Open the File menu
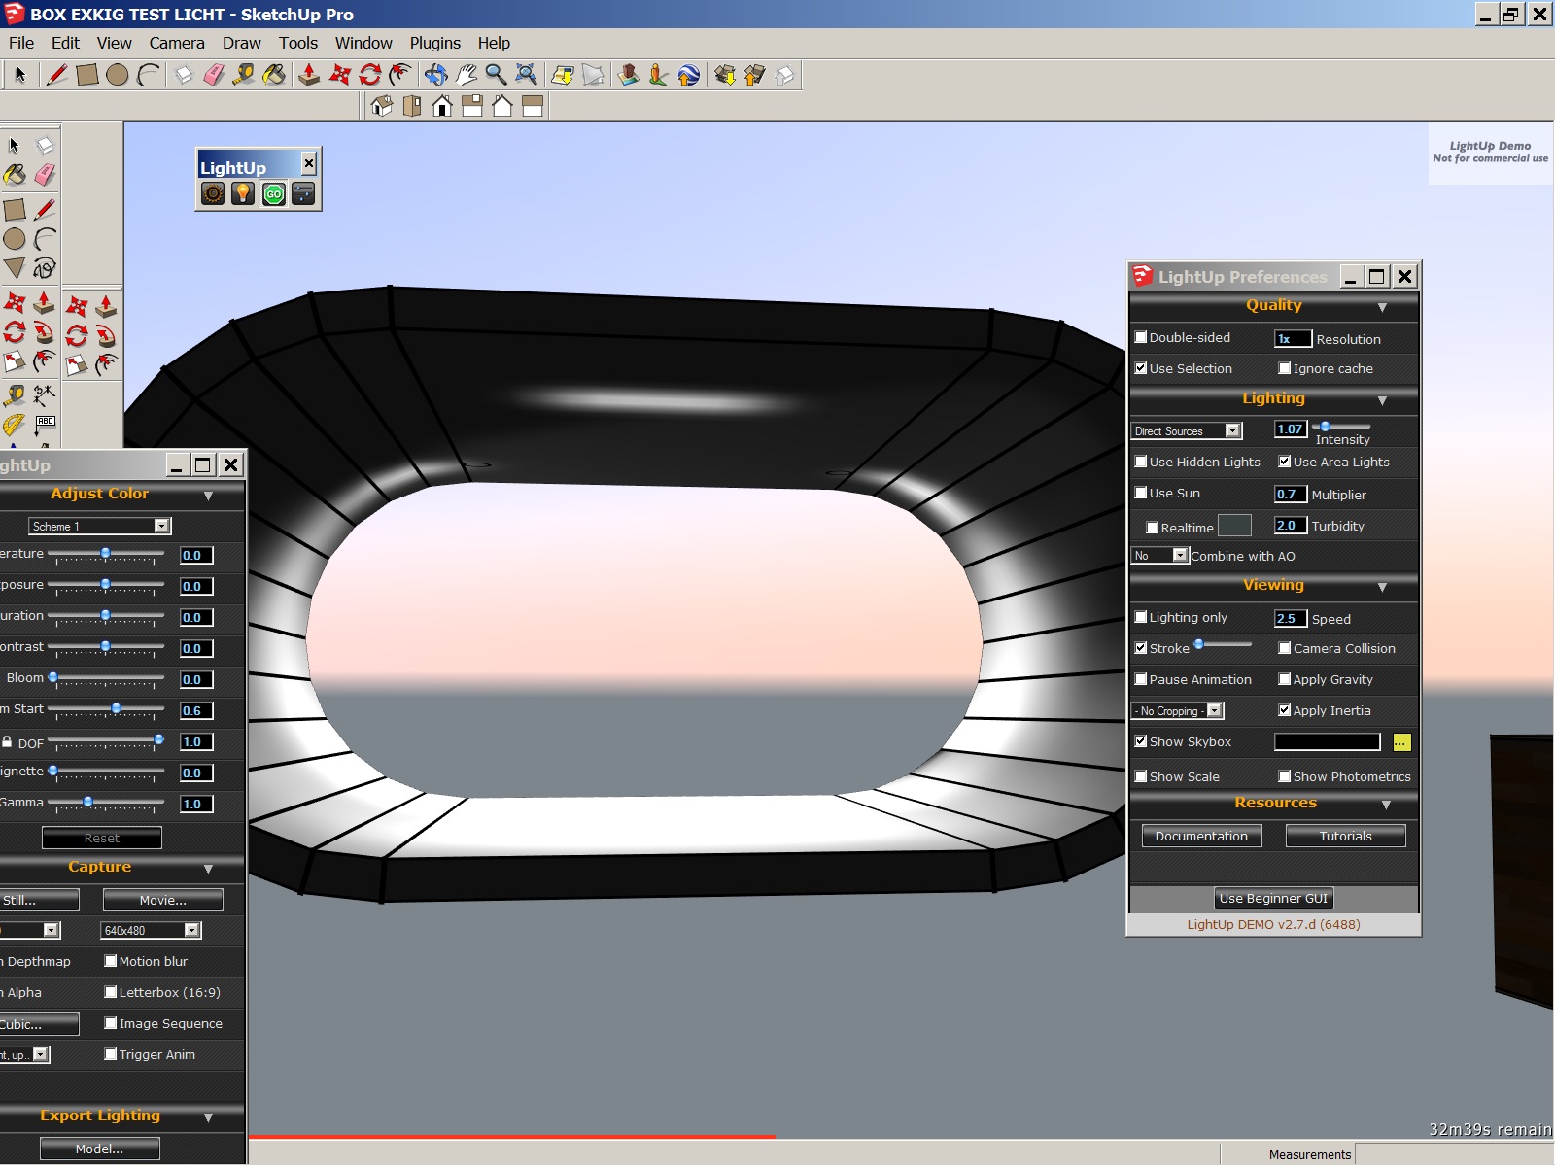The height and width of the screenshot is (1166, 1555). [x=21, y=43]
